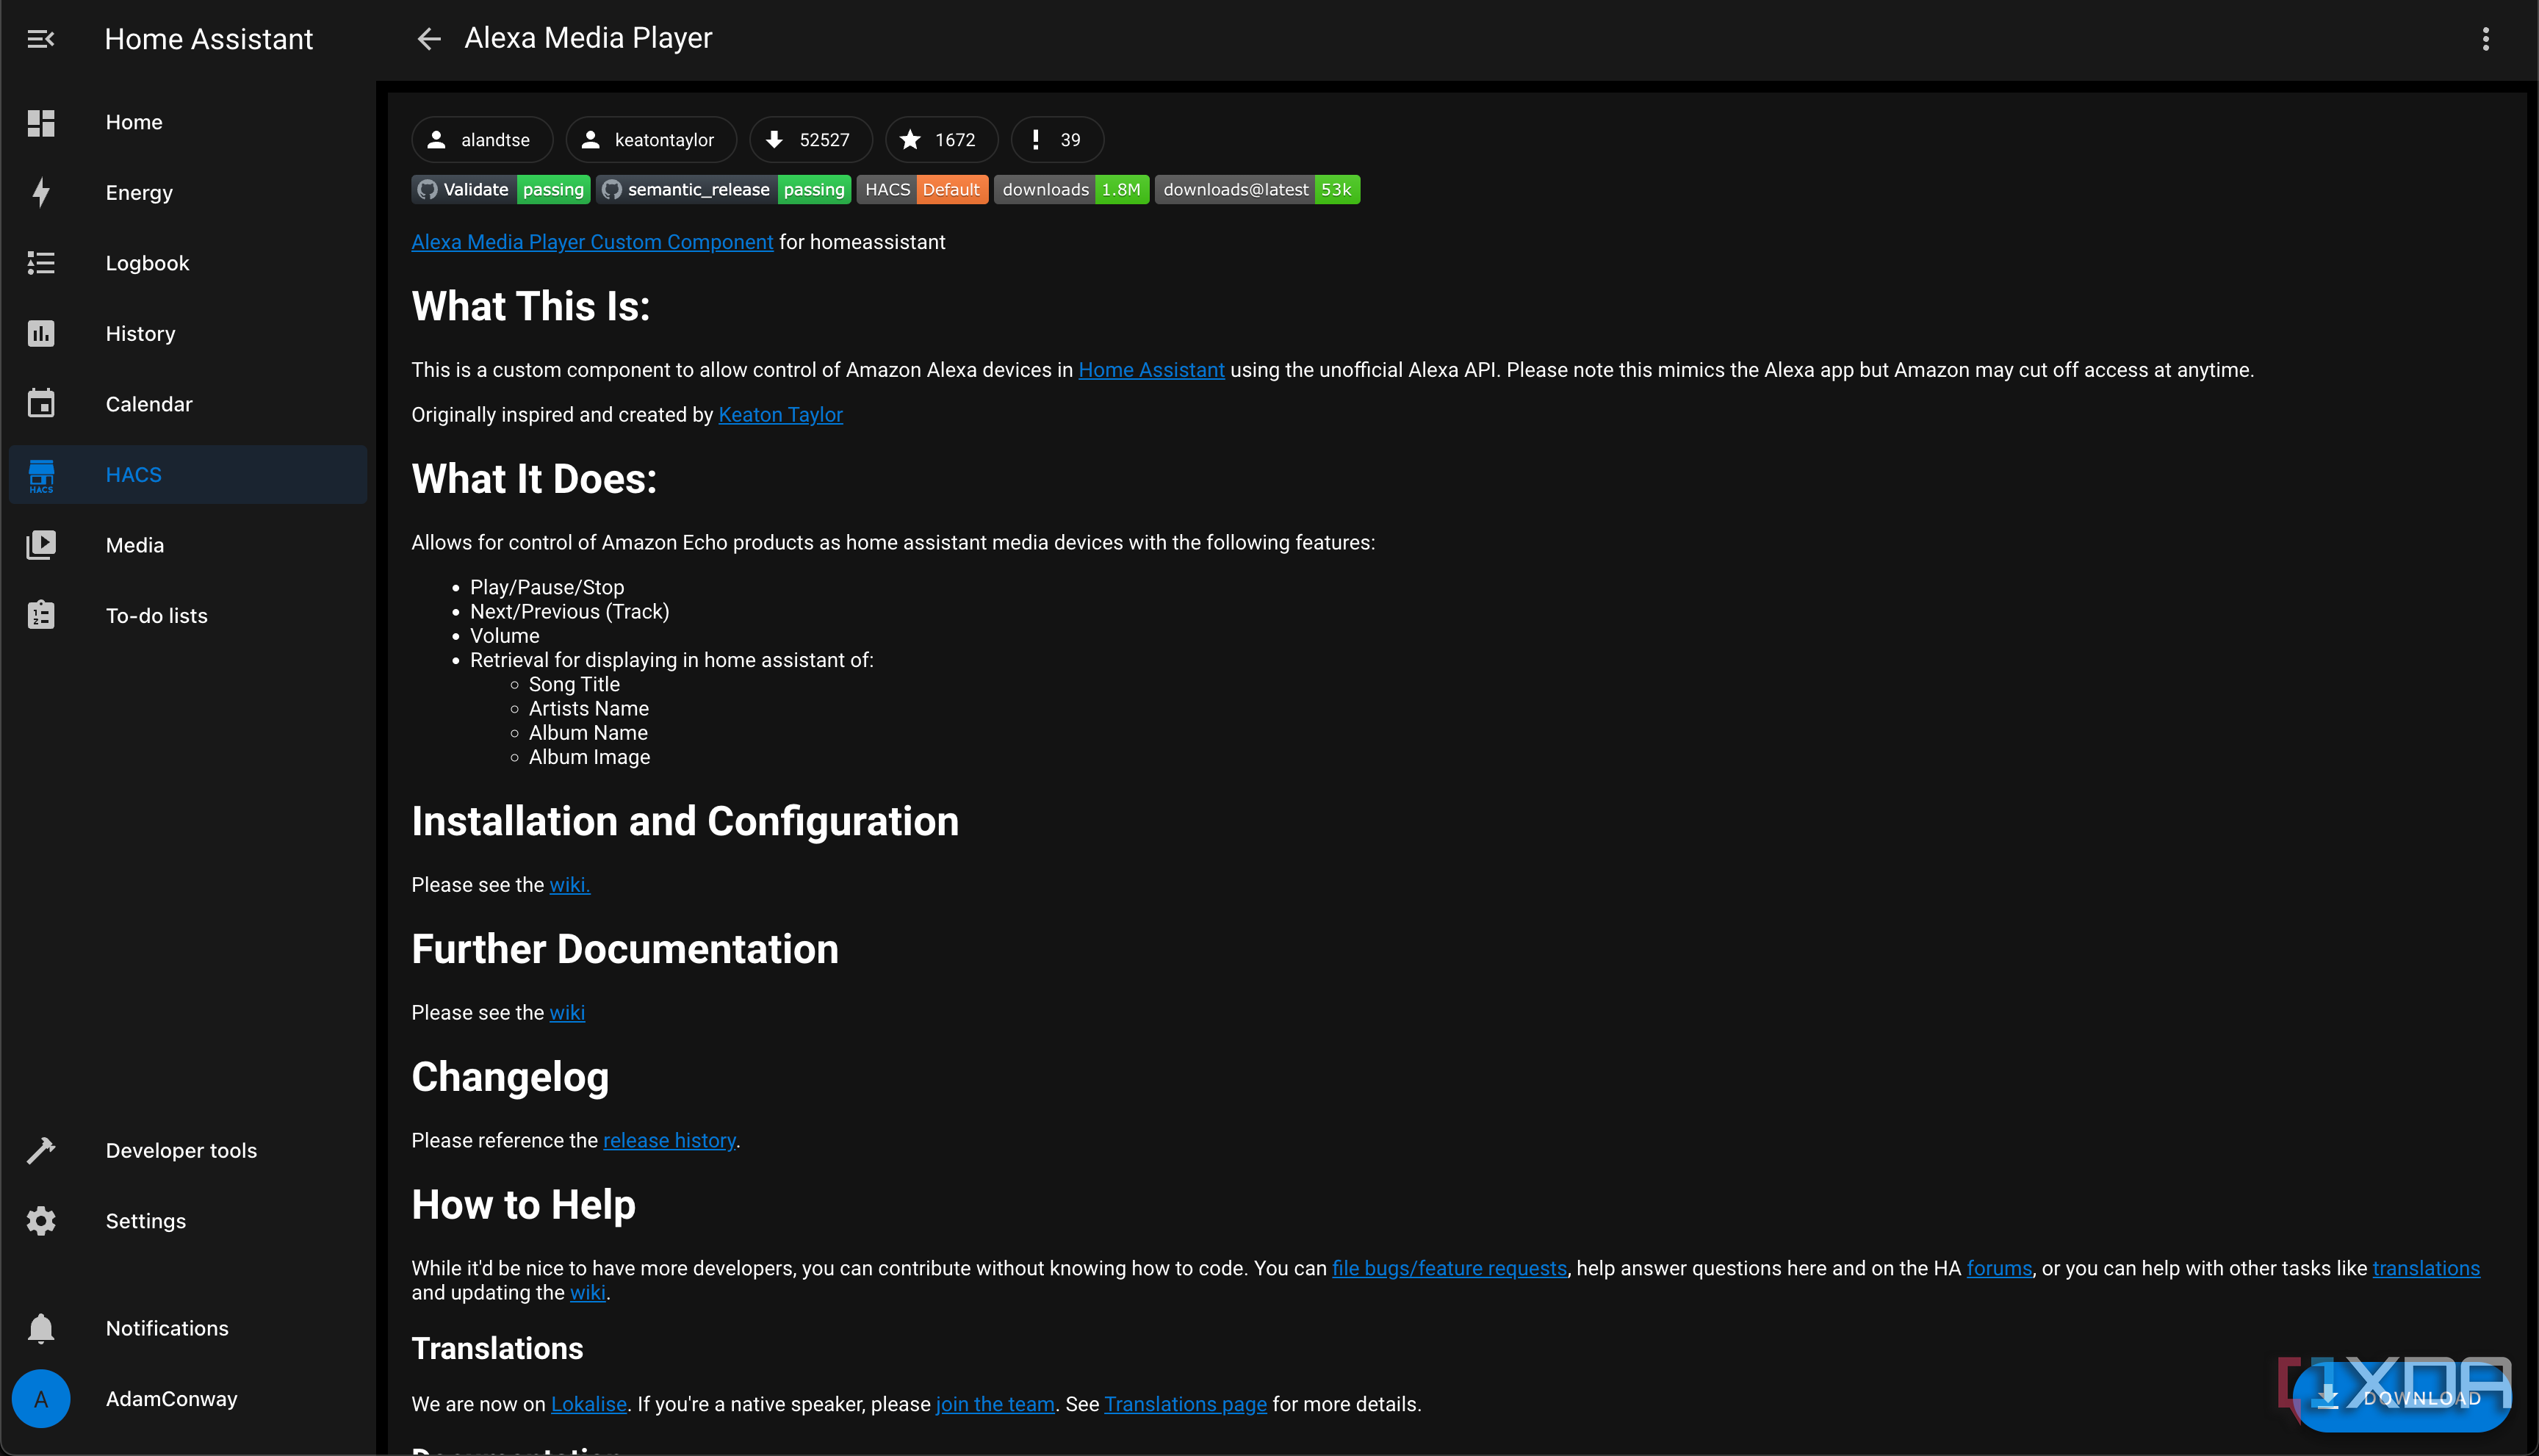The image size is (2539, 1456).
Task: Open the History sidebar item
Action: pos(188,334)
